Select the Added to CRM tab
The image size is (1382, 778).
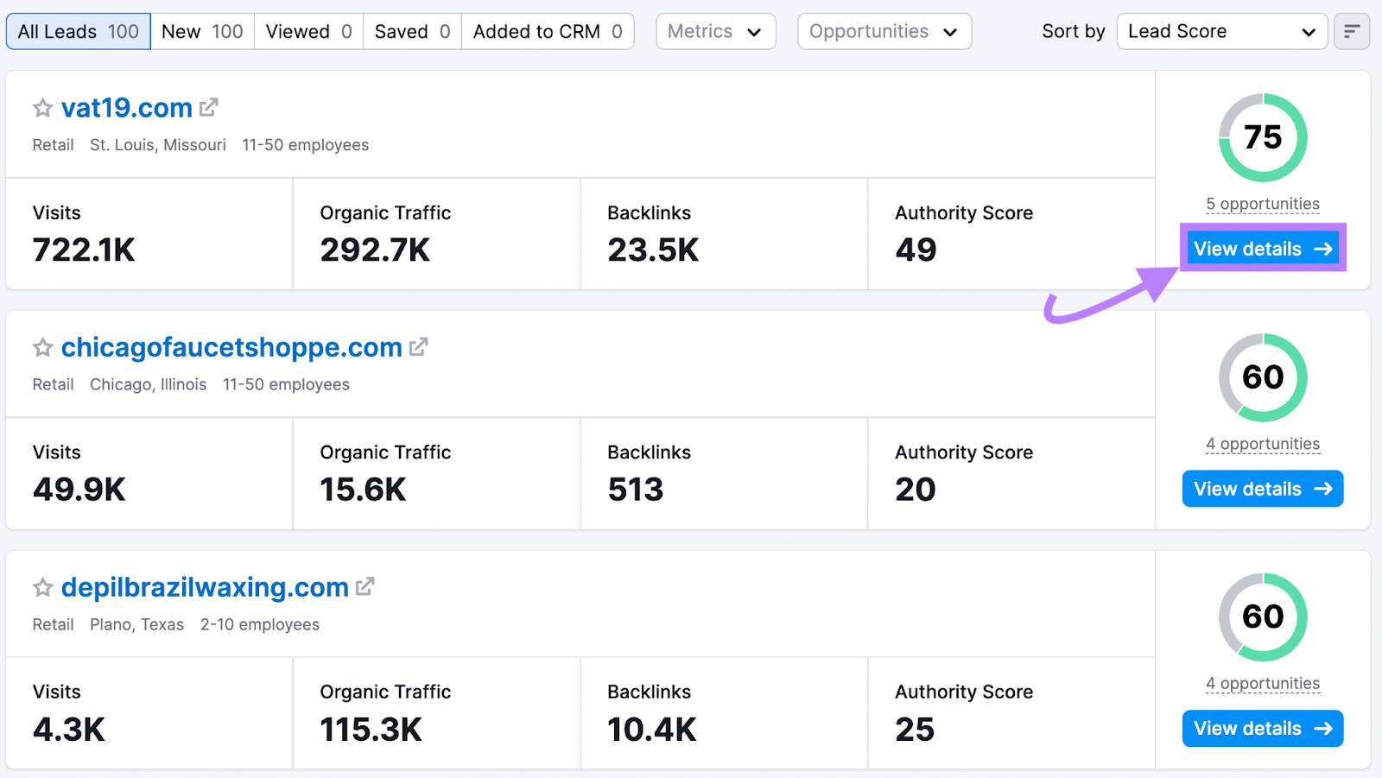(548, 32)
